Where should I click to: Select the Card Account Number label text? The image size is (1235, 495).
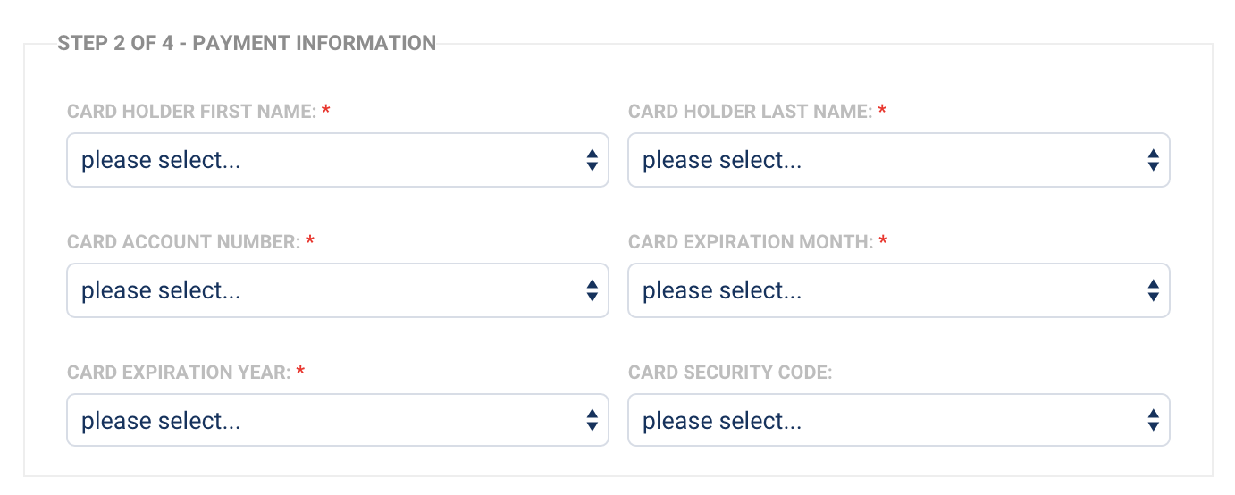(x=183, y=242)
